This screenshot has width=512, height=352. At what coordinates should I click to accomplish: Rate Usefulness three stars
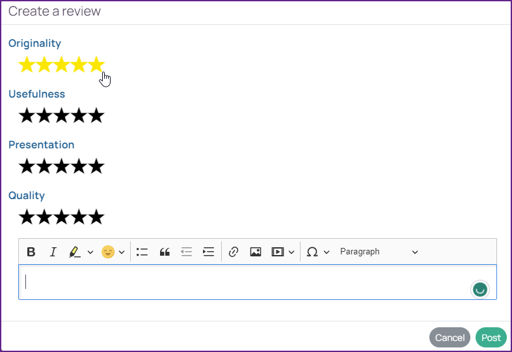click(x=61, y=115)
